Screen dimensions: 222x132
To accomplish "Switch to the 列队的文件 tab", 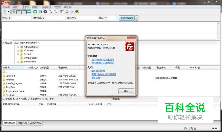I will tap(9, 123).
